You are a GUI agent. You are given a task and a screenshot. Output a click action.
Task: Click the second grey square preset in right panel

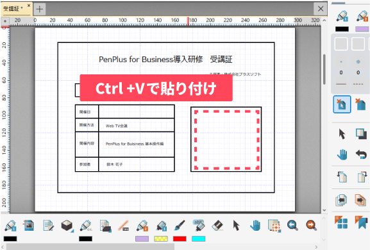[x=358, y=44]
